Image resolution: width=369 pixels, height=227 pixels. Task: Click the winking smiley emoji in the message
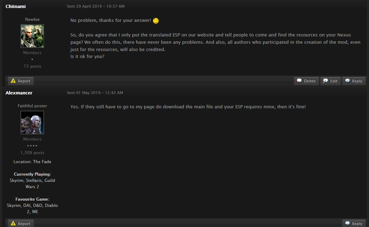pos(156,21)
